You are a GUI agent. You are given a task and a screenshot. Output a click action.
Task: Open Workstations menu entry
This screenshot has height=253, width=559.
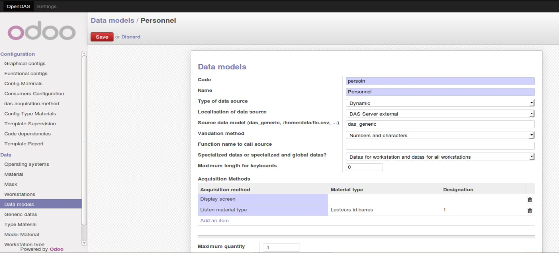[19, 194]
